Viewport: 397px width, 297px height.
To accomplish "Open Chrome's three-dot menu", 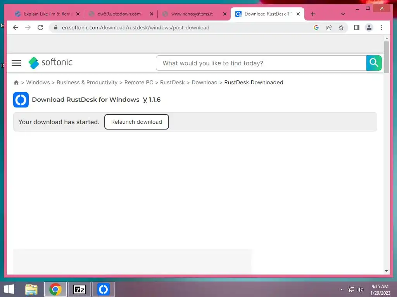I will pos(381,27).
